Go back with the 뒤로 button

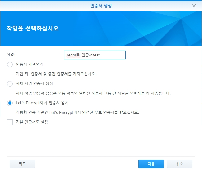coord(22,164)
